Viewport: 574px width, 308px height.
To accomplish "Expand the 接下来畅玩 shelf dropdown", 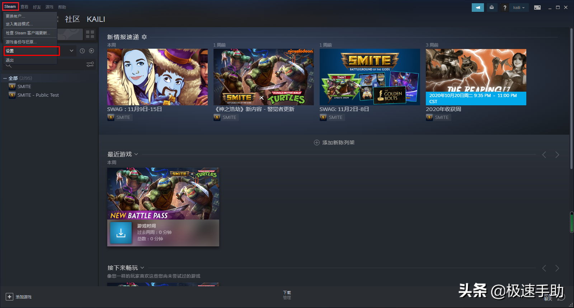I will pos(142,268).
